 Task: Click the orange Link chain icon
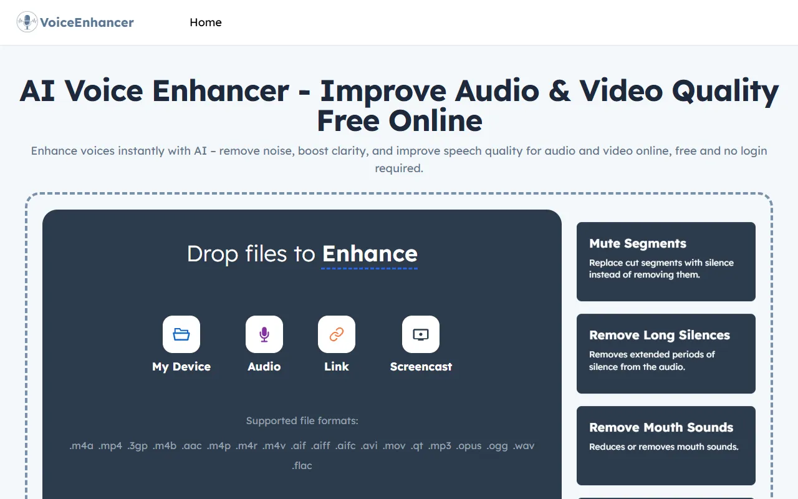tap(337, 334)
